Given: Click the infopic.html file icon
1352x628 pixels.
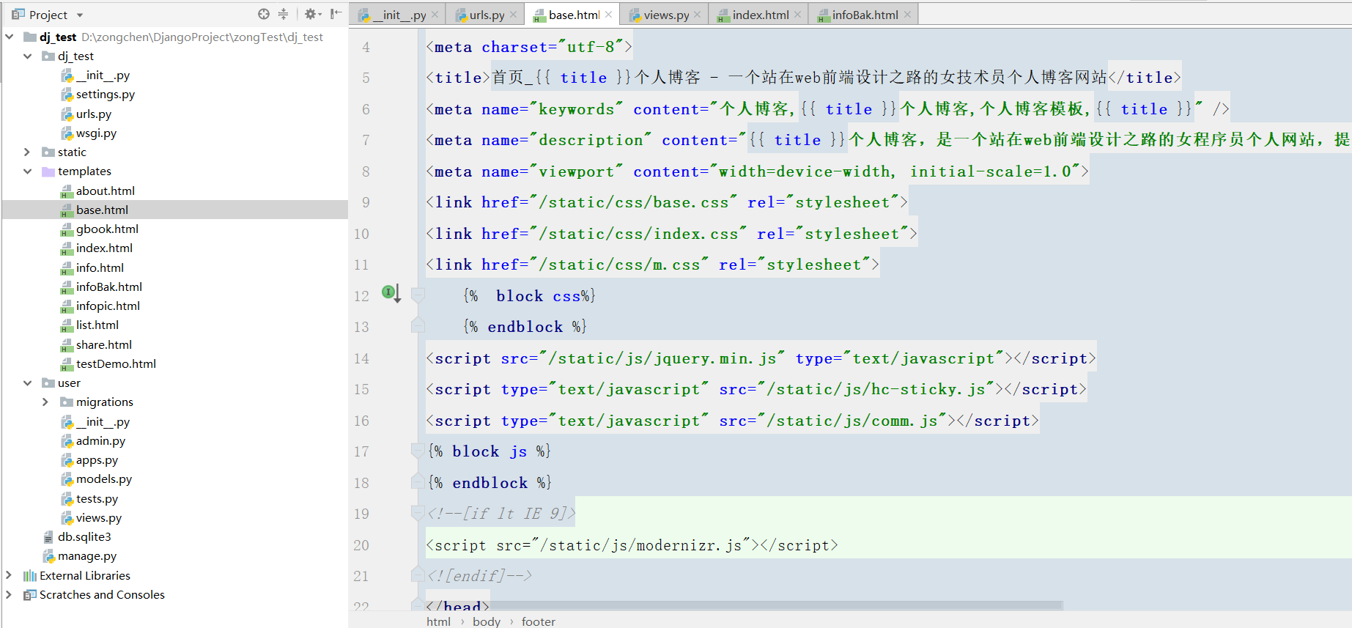Looking at the screenshot, I should [x=67, y=306].
